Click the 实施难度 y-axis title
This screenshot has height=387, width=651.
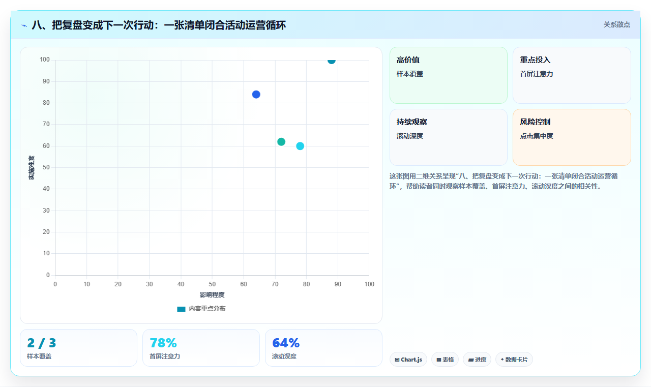click(x=32, y=168)
